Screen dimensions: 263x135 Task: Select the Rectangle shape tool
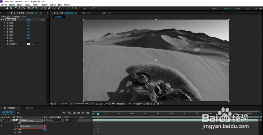[29, 8]
